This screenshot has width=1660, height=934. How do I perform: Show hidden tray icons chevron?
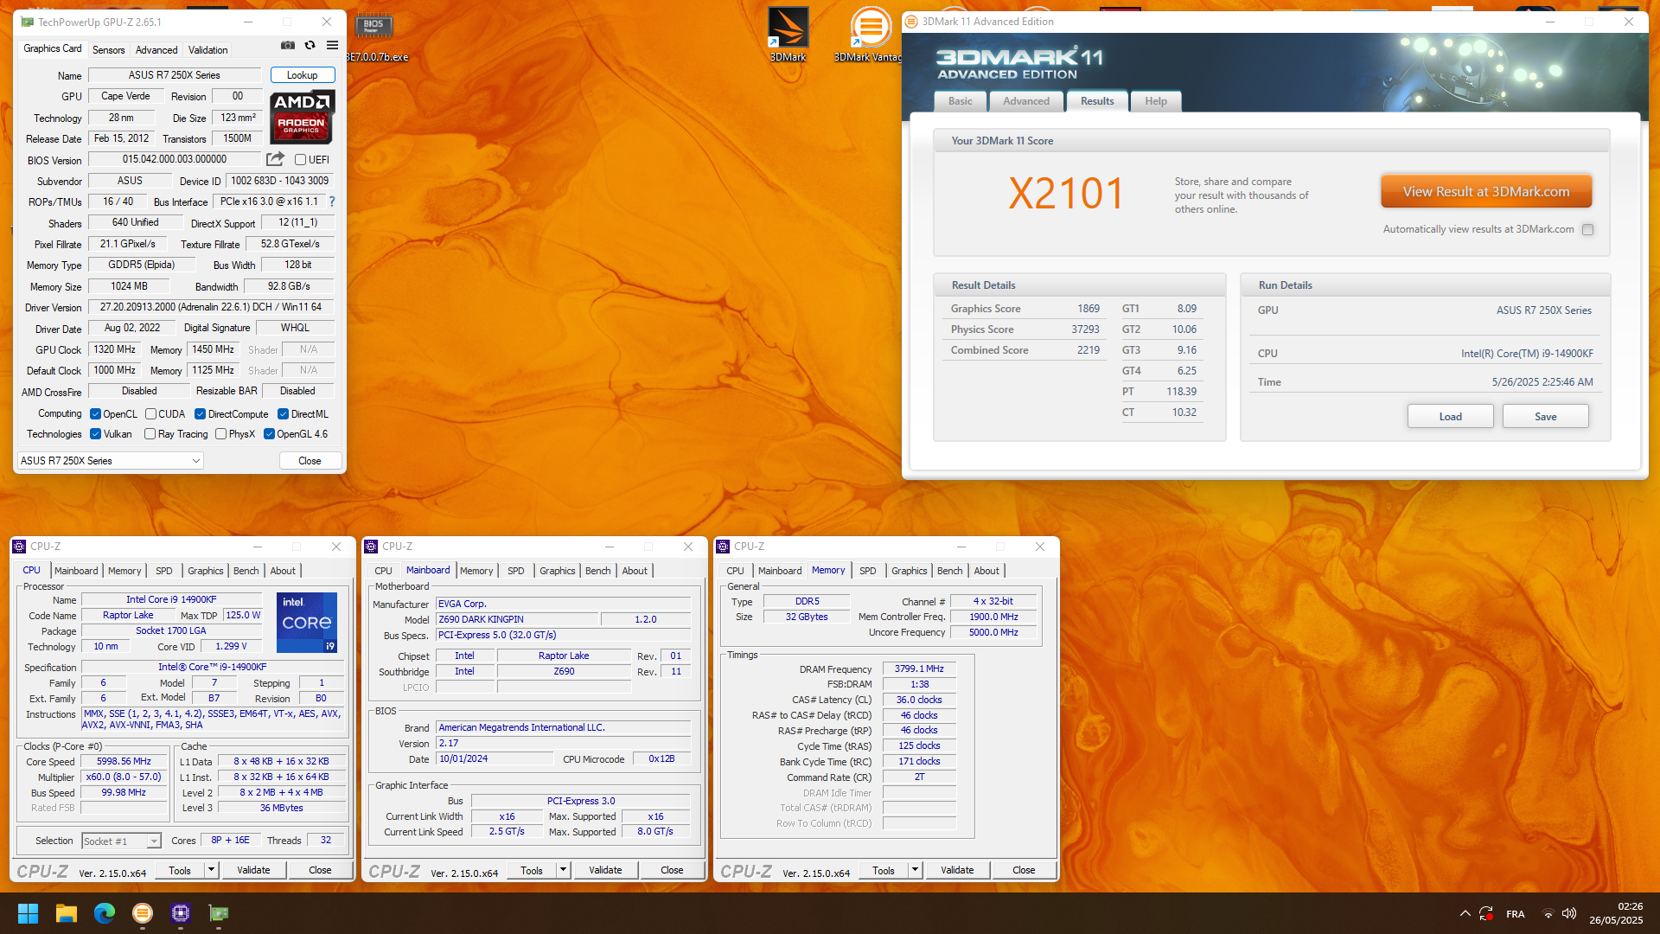(1465, 914)
